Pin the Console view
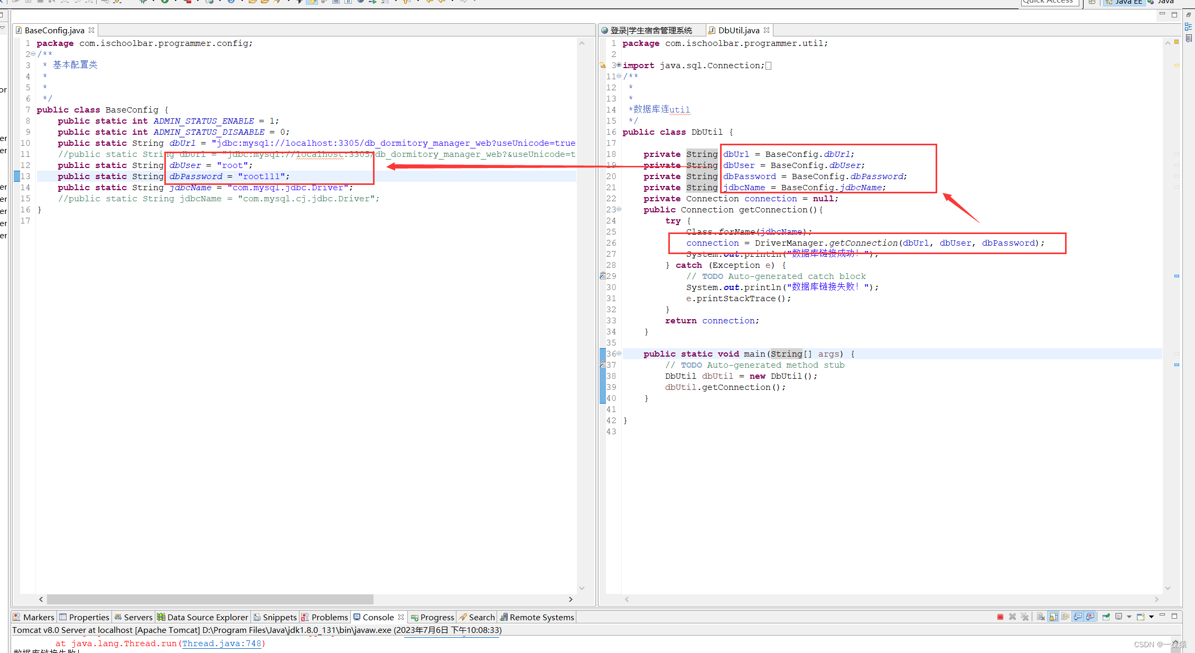Image resolution: width=1195 pixels, height=653 pixels. pos(1106,617)
